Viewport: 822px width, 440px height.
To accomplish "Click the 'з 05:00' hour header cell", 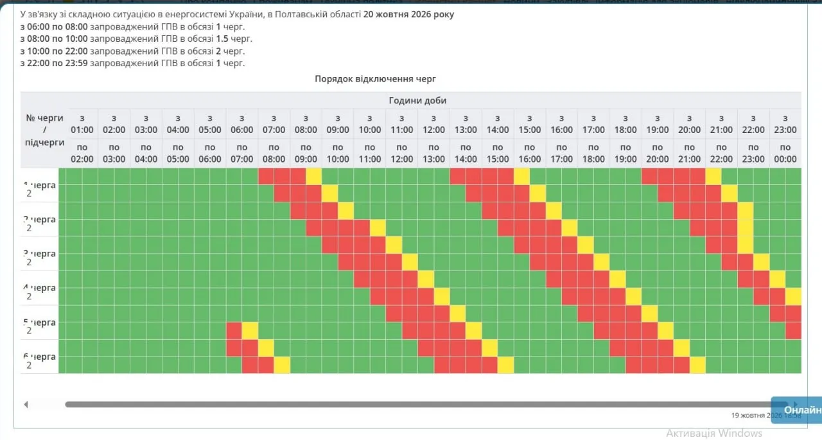I will pyautogui.click(x=210, y=124).
